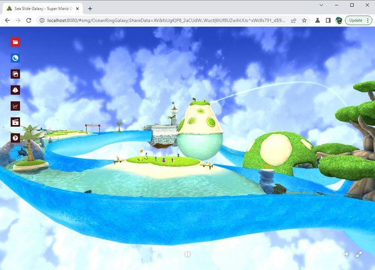Open a new browser tab
This screenshot has width=375, height=270.
(90, 9)
